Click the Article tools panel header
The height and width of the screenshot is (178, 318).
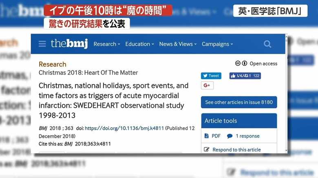point(239,121)
